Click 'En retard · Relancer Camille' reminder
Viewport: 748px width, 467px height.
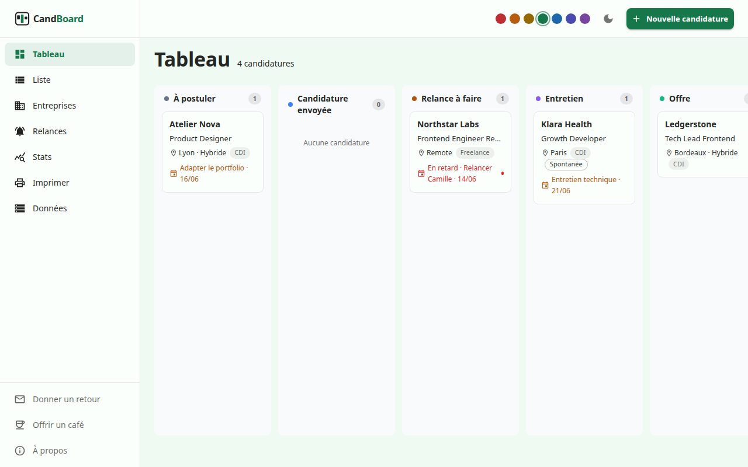(x=460, y=173)
